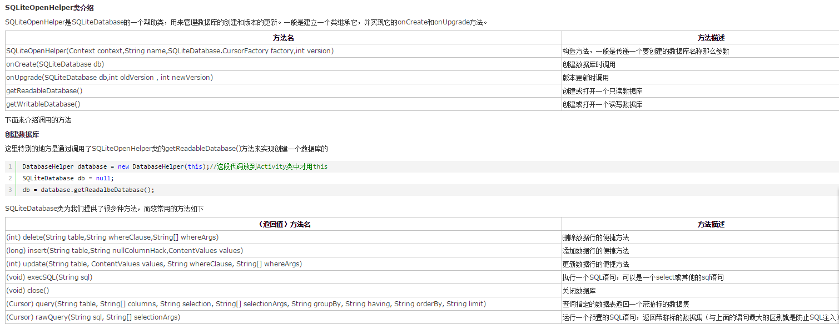Image resolution: width=839 pixels, height=324 pixels.
Task: Click code line 'db = database.getReadalbeDatabase();'
Action: pyautogui.click(x=88, y=190)
